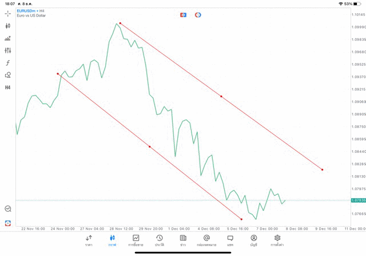Tap the red-blue trade panel icon
This screenshot has width=366, height=256.
point(183,14)
